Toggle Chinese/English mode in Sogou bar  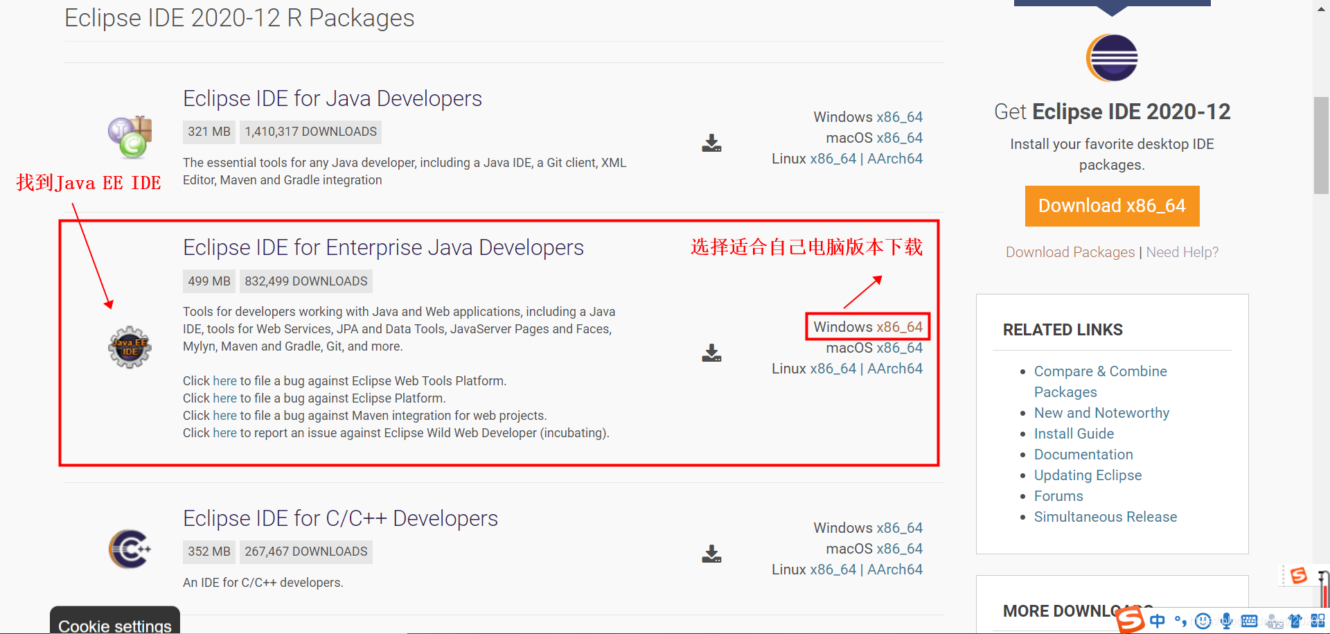tap(1158, 621)
